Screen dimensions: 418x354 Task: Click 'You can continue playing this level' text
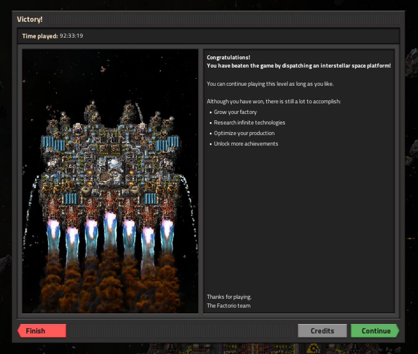pos(270,84)
